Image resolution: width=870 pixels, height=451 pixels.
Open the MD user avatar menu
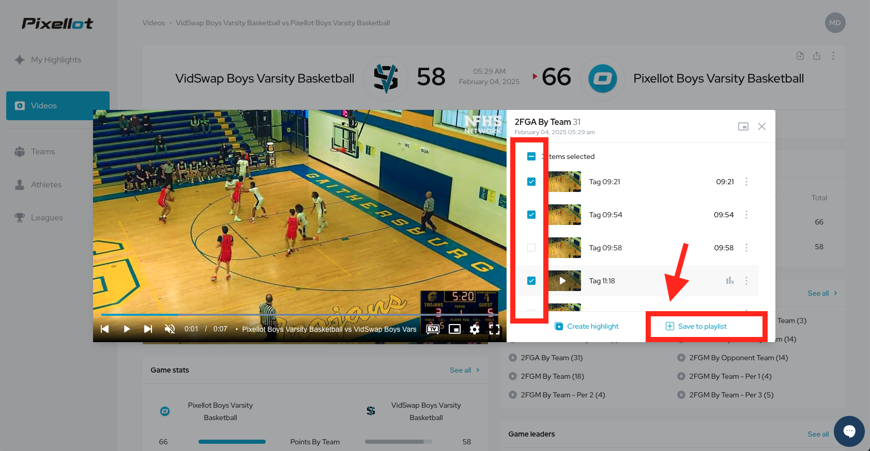pos(835,23)
